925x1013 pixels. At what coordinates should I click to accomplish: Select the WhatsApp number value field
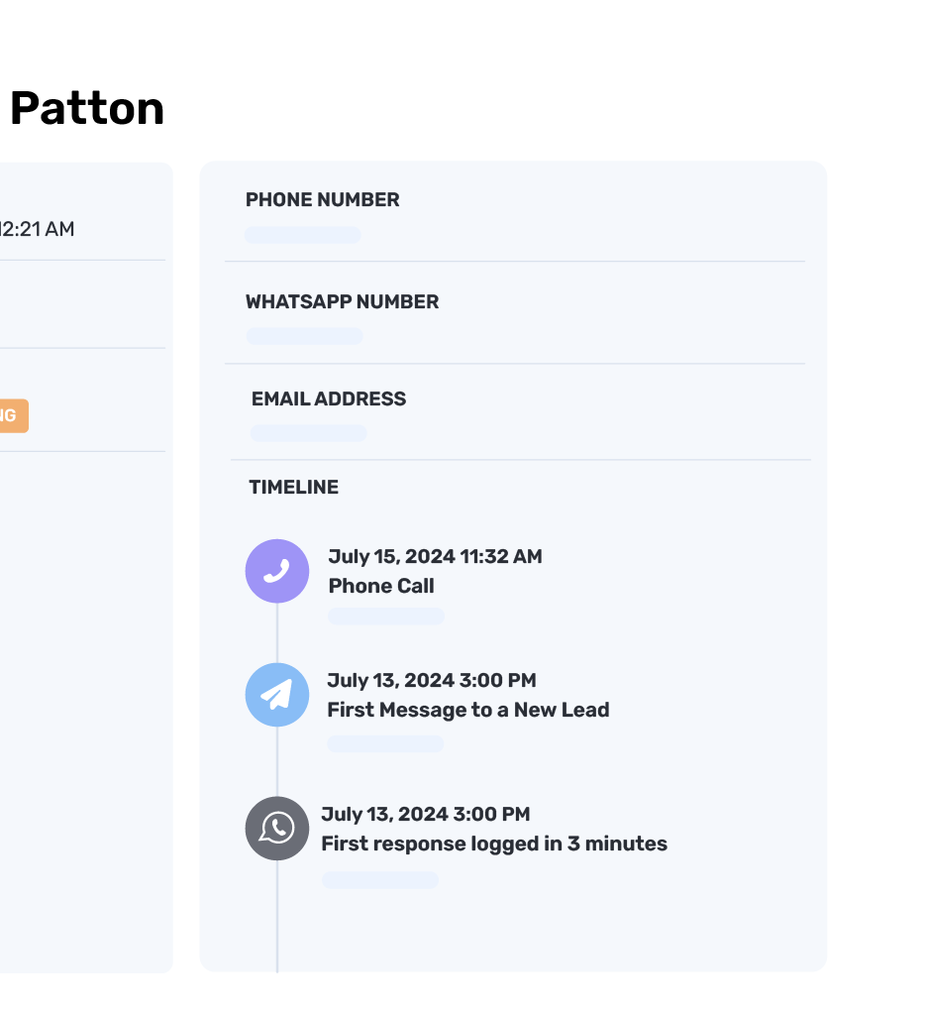point(304,336)
